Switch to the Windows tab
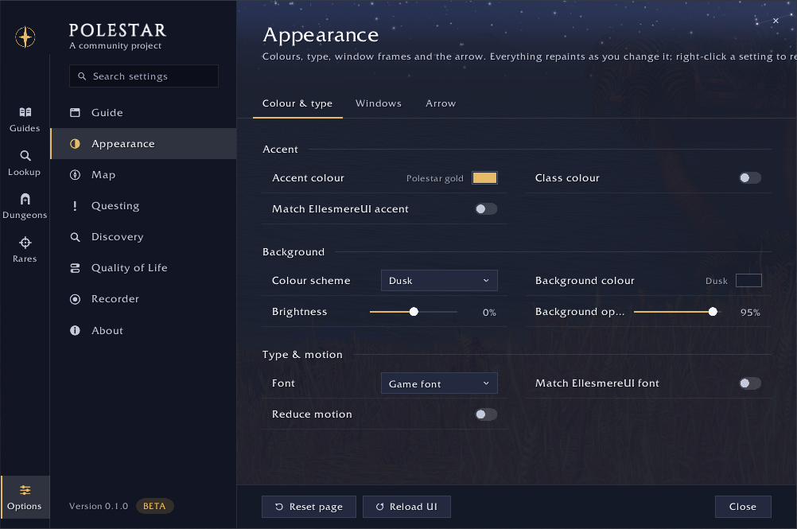Viewport: 797px width, 529px height. pyautogui.click(x=378, y=103)
